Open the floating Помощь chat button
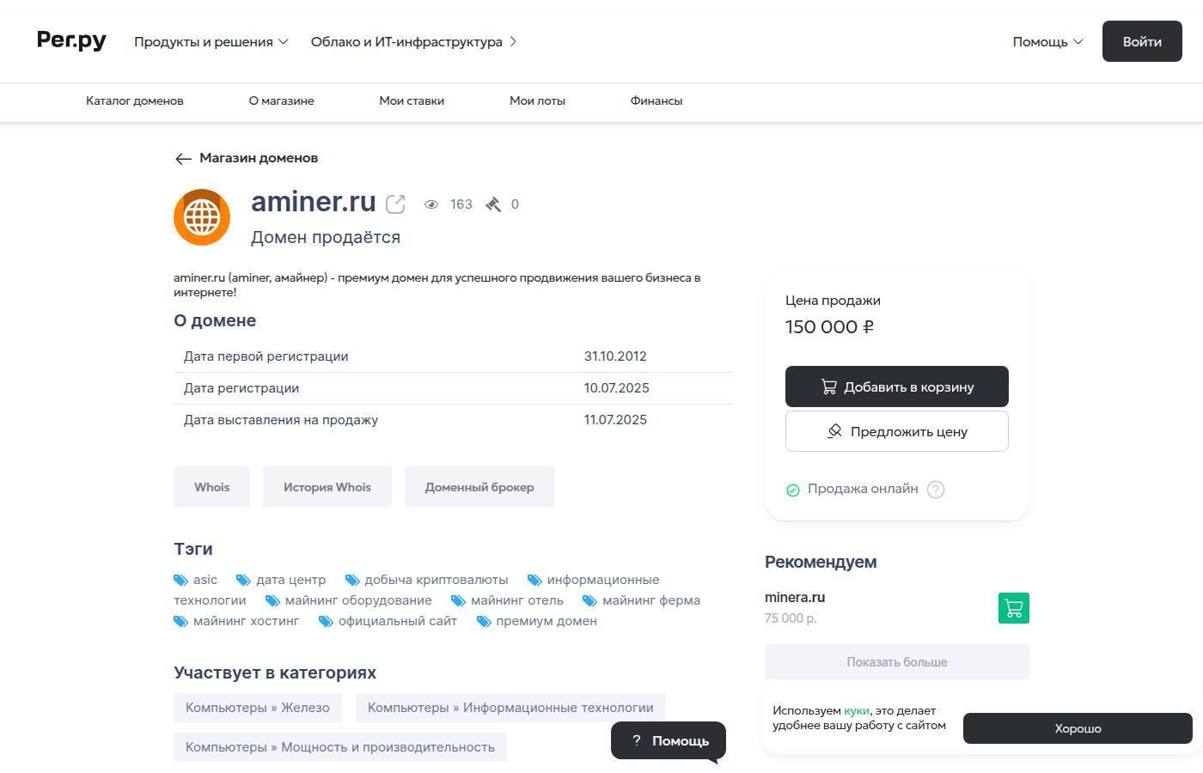Image resolution: width=1203 pixels, height=773 pixels. [x=669, y=740]
